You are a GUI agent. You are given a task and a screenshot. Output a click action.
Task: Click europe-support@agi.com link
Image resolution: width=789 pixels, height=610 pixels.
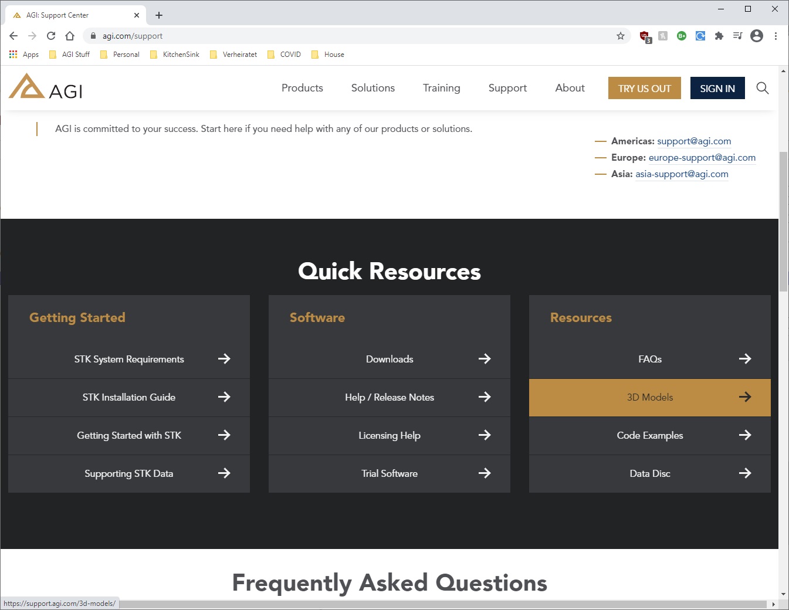(x=702, y=158)
